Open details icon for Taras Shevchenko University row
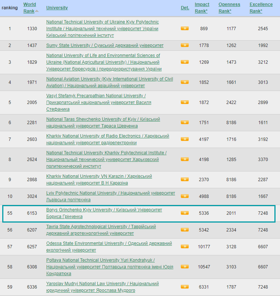Screen dimensions: 280x296 [x=184, y=122]
